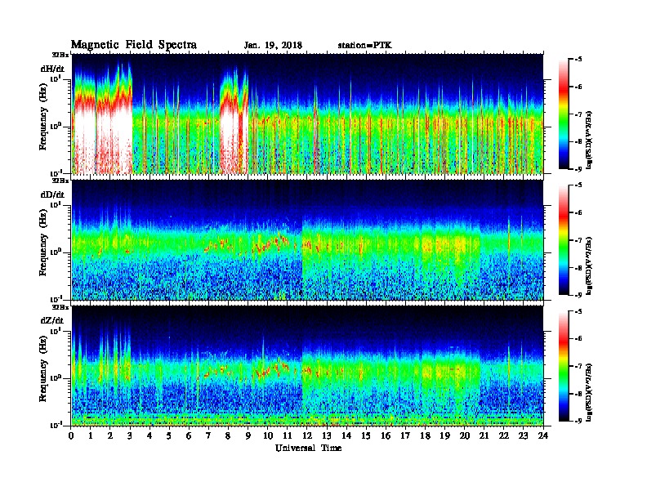This screenshot has width=647, height=500.
Task: Click hour tick label 18 on the time axis
Action: coord(425,436)
